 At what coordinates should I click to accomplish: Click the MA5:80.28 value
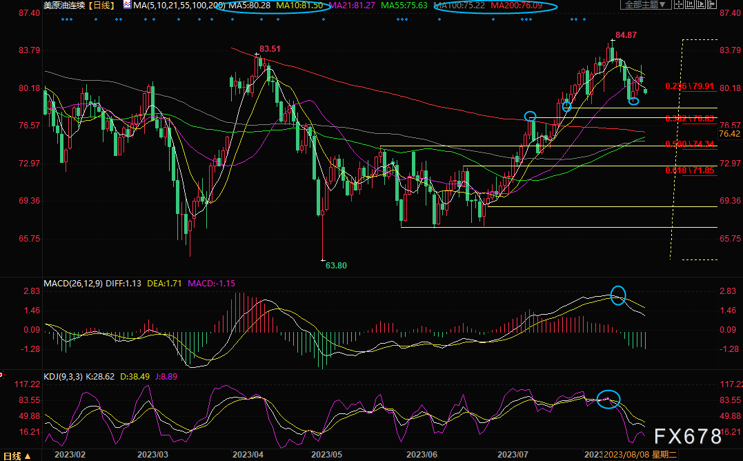pos(249,6)
